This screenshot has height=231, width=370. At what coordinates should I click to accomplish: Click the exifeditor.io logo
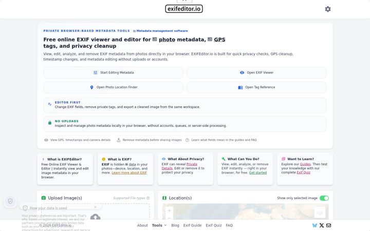pos(184,9)
